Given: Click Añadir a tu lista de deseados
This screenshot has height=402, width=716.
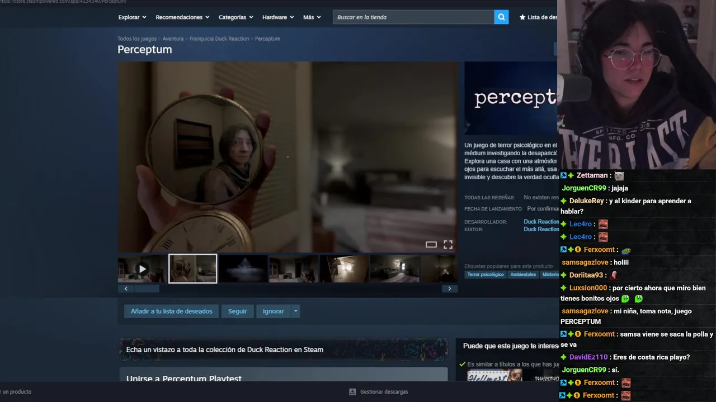Looking at the screenshot, I should [171, 311].
